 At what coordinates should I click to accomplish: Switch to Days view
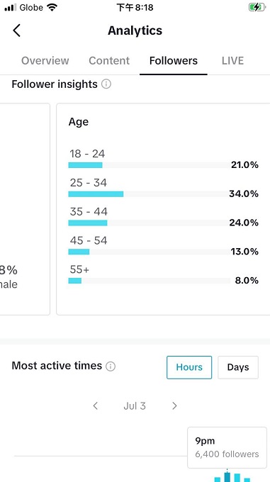click(x=238, y=367)
